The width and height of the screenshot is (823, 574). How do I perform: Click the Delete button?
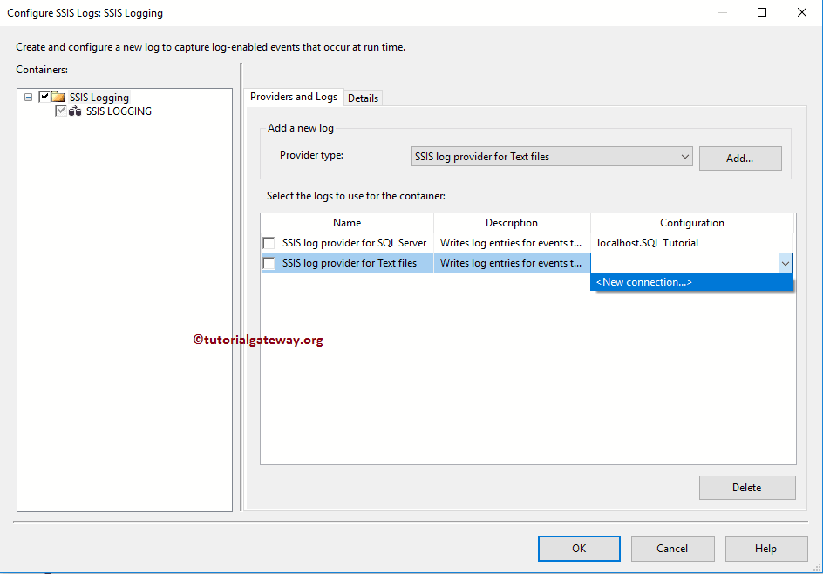[x=747, y=488]
